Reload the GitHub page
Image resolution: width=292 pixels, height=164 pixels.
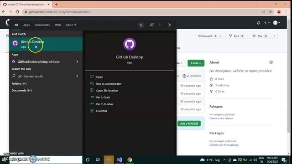[x=17, y=12]
